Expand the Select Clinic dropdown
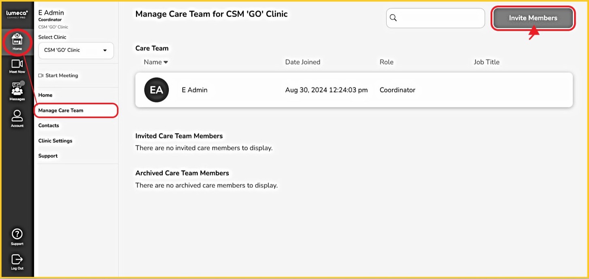The height and width of the screenshot is (279, 589). 76,51
